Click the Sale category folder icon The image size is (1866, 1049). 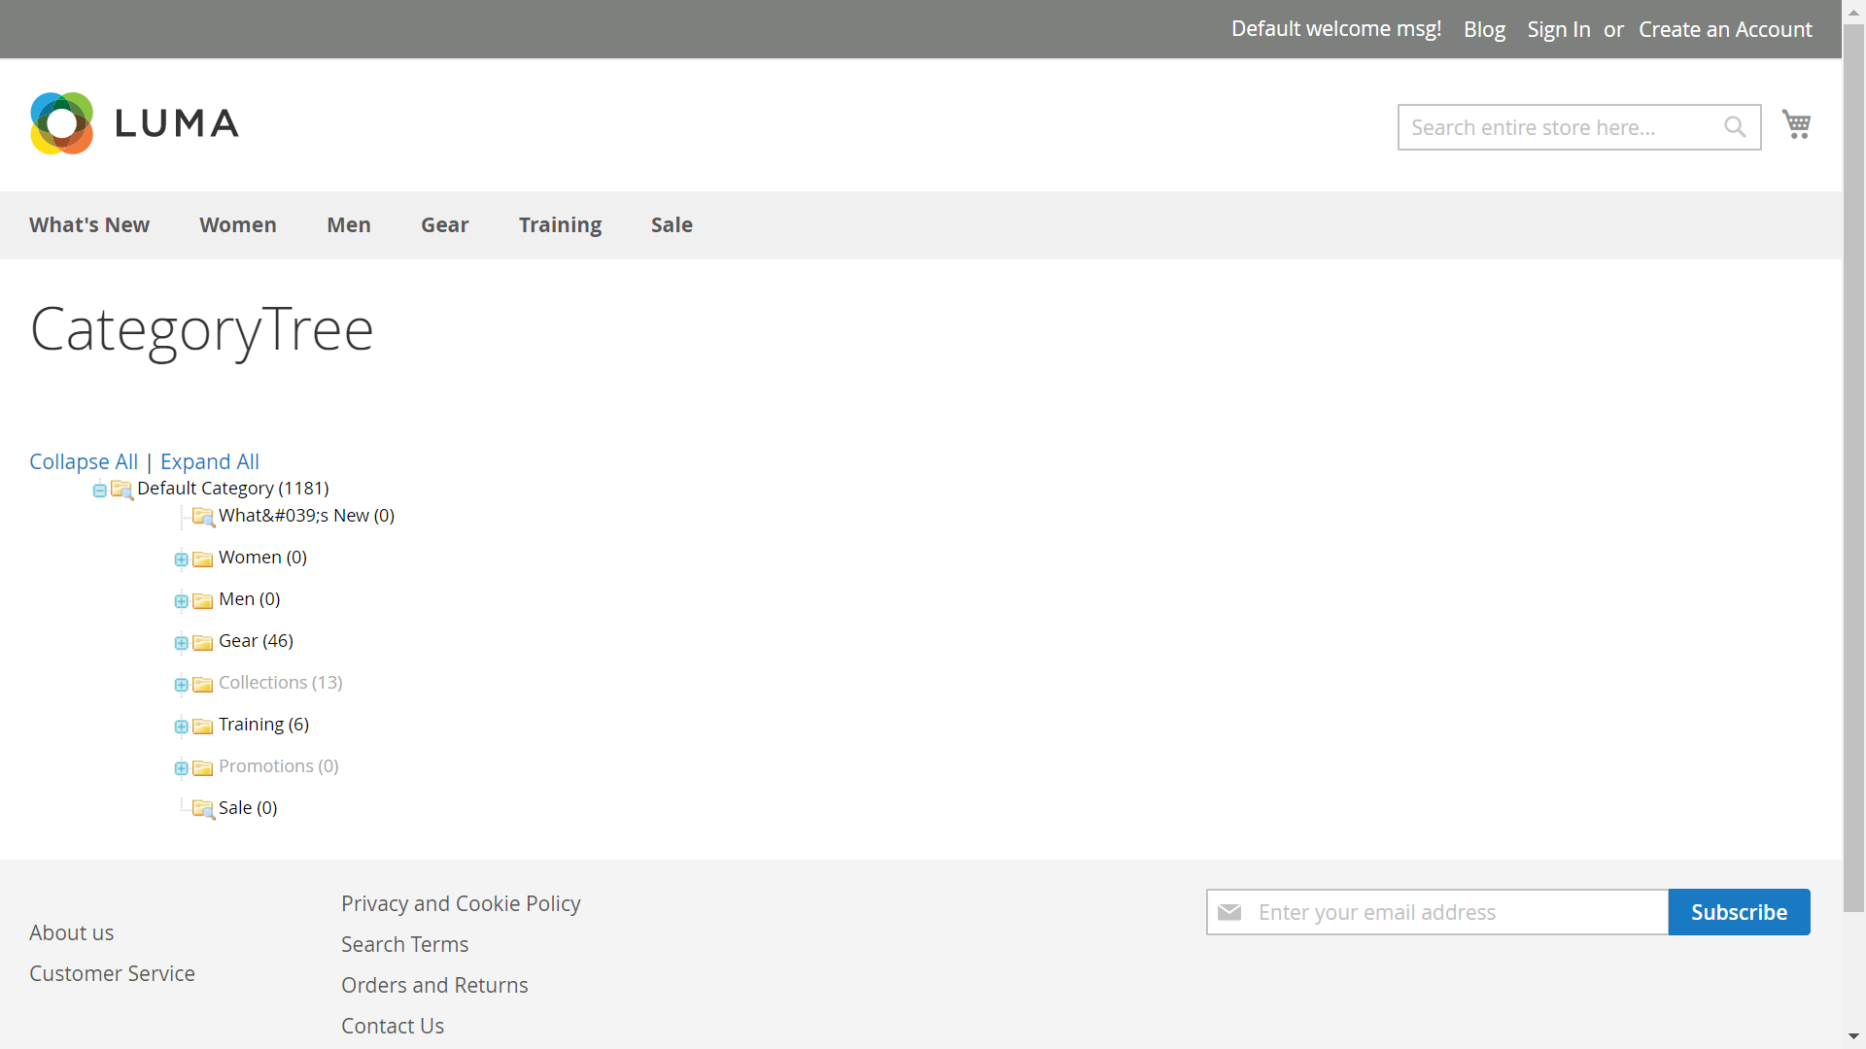204,808
